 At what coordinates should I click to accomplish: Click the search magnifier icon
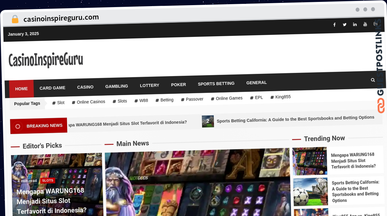[373, 80]
